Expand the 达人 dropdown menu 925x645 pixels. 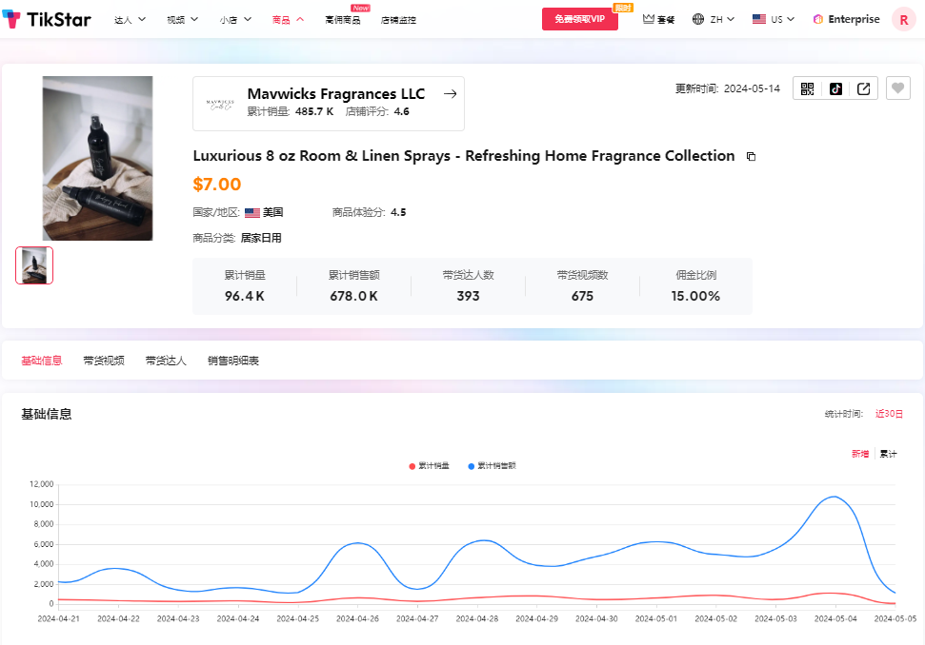[130, 20]
